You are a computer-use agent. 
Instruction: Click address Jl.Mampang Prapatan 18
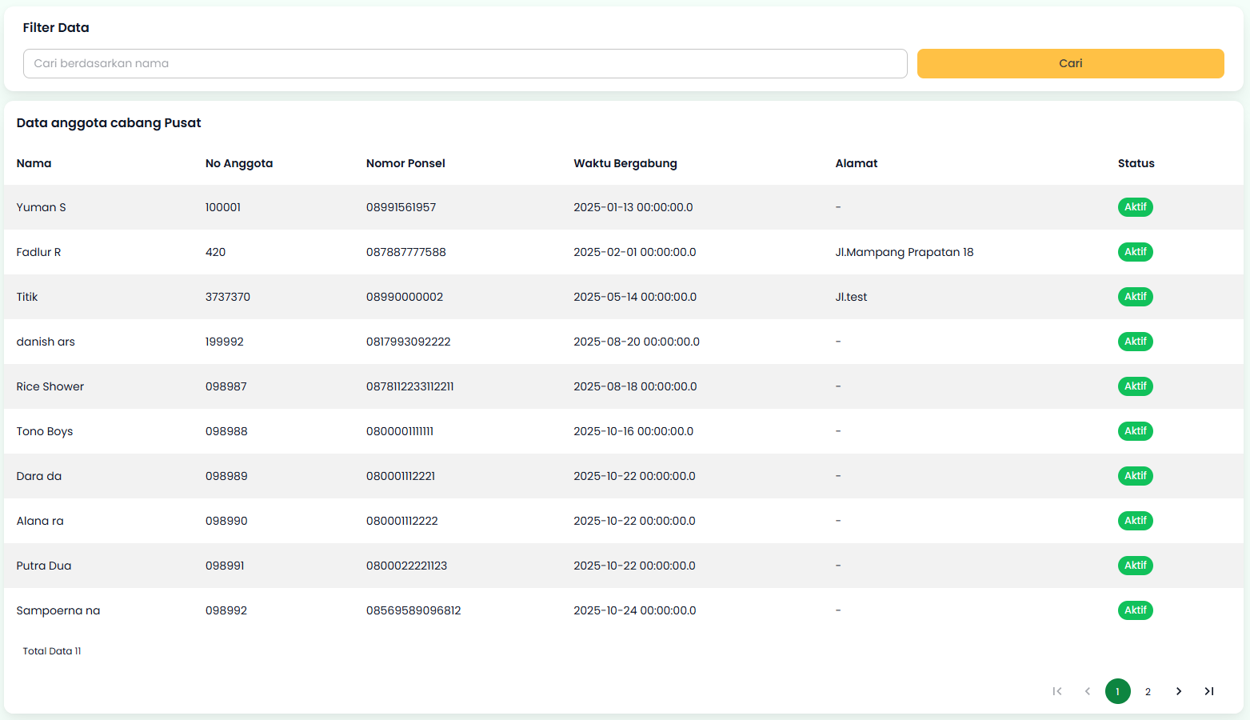coord(904,252)
